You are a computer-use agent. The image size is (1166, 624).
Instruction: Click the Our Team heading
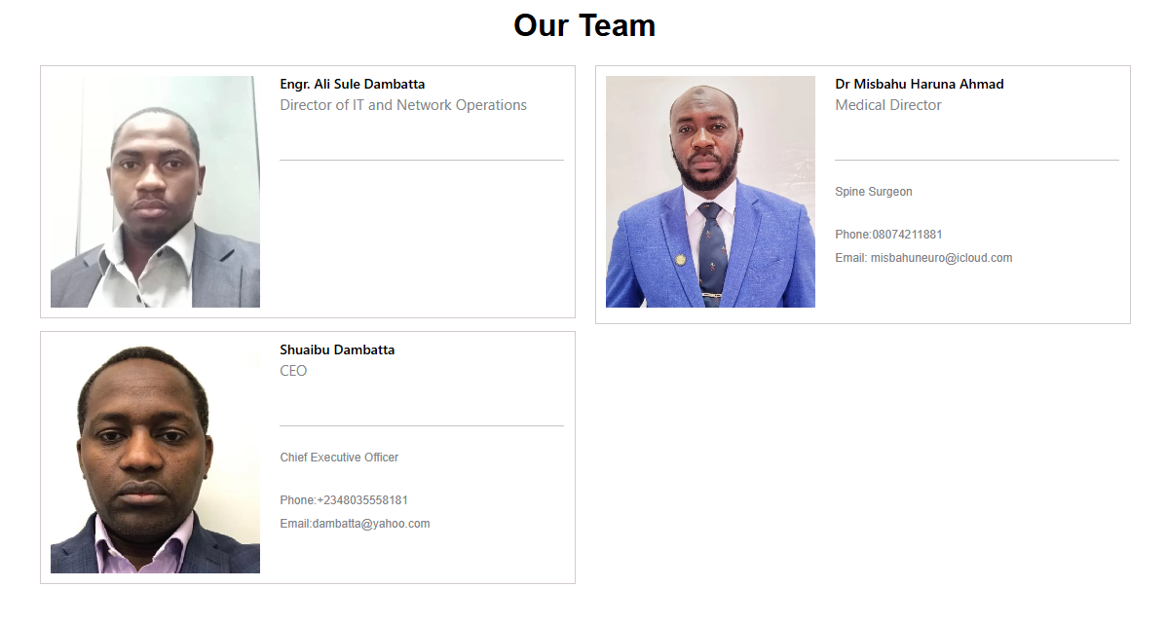click(584, 25)
